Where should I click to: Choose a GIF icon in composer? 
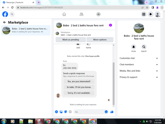70,112
